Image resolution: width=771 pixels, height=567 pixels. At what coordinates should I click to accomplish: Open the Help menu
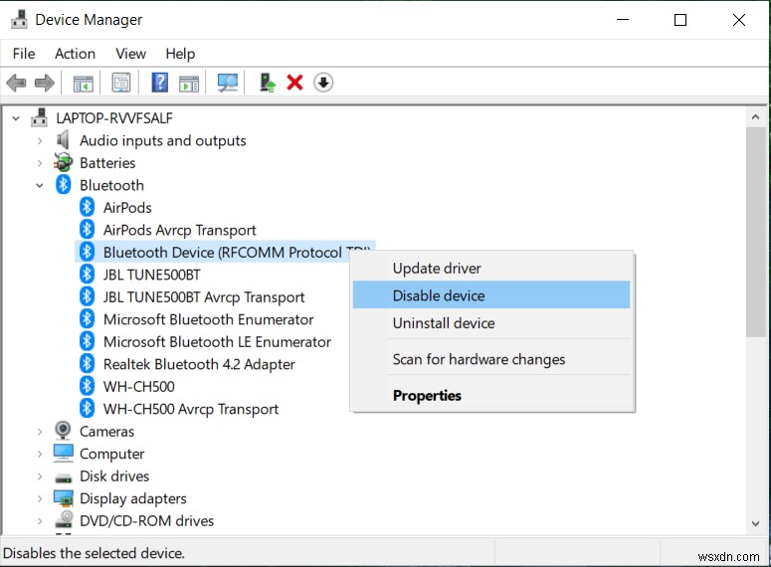pyautogui.click(x=180, y=54)
